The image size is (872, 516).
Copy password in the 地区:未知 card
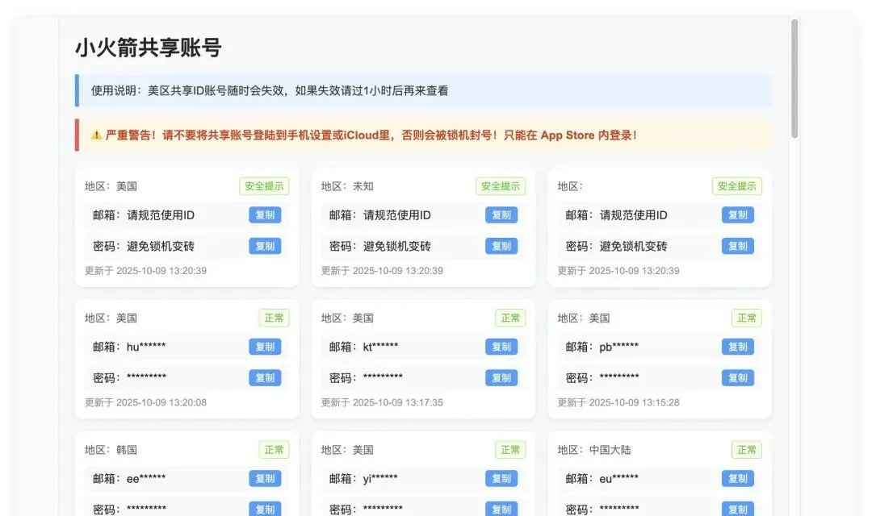501,246
